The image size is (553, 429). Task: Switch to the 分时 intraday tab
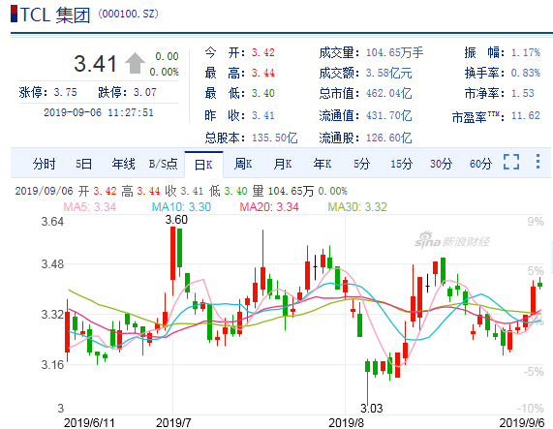coord(45,164)
